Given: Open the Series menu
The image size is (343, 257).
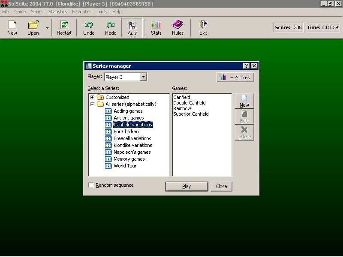Looking at the screenshot, I should [x=37, y=12].
